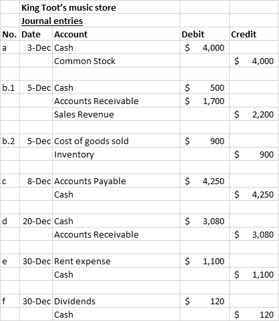Select the 'Credit' column header
Screen dimensions: 279x321
pyautogui.click(x=254, y=34)
